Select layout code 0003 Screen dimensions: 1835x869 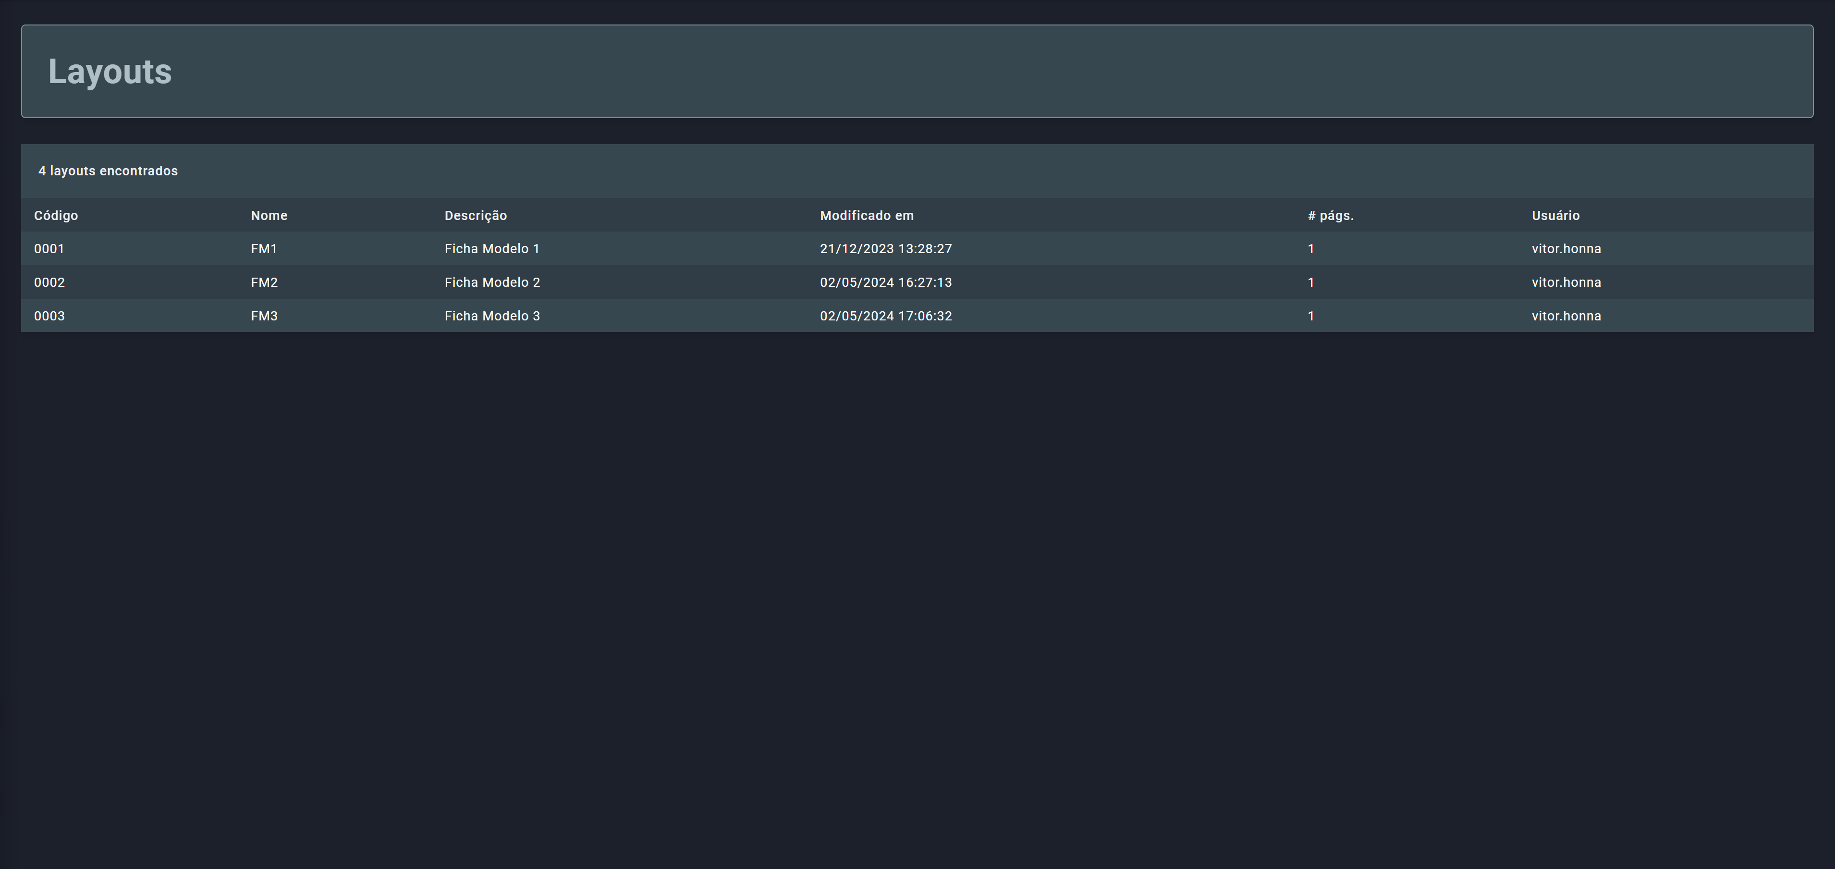pyautogui.click(x=49, y=316)
